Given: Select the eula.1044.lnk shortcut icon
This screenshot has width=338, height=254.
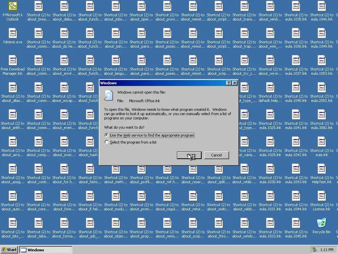Looking at the screenshot, I should (296, 196).
